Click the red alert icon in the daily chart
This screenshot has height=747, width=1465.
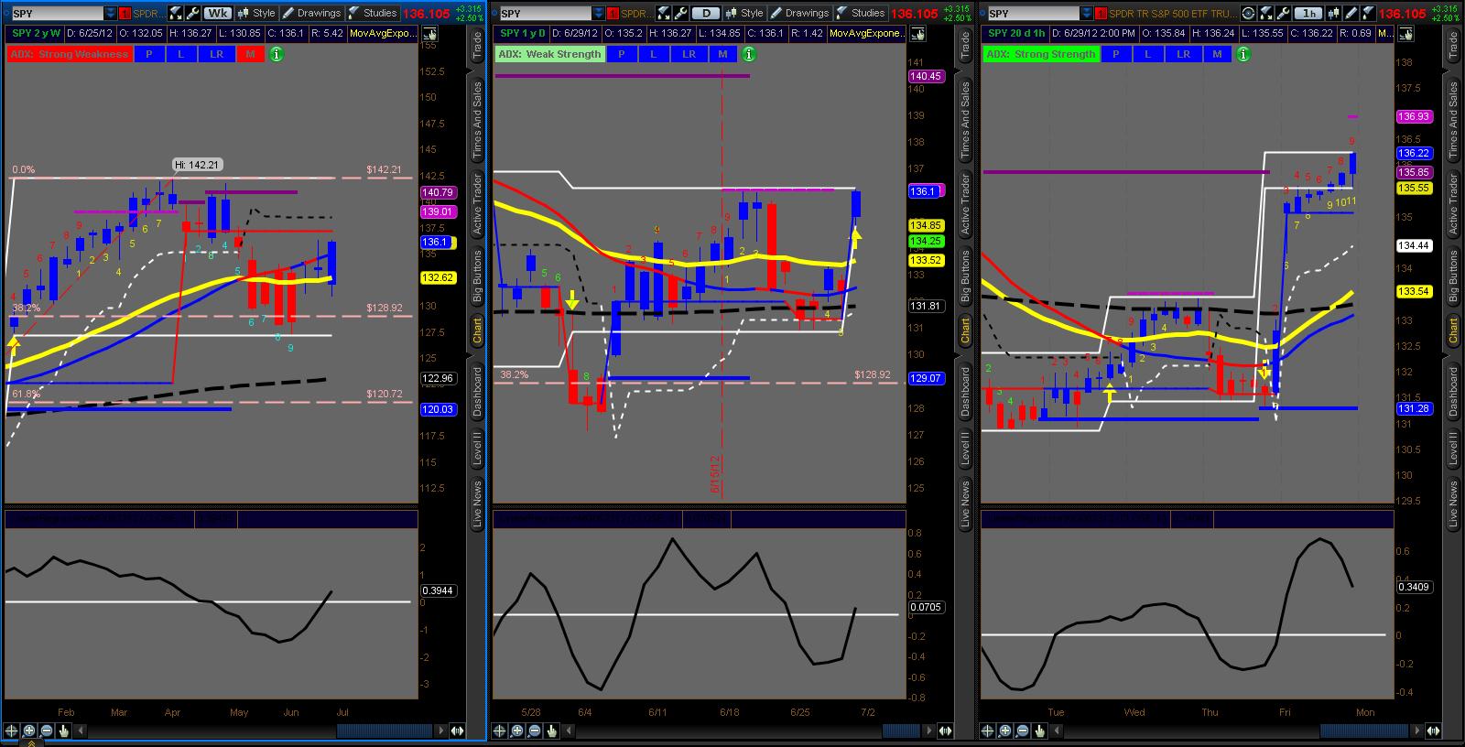click(x=613, y=14)
